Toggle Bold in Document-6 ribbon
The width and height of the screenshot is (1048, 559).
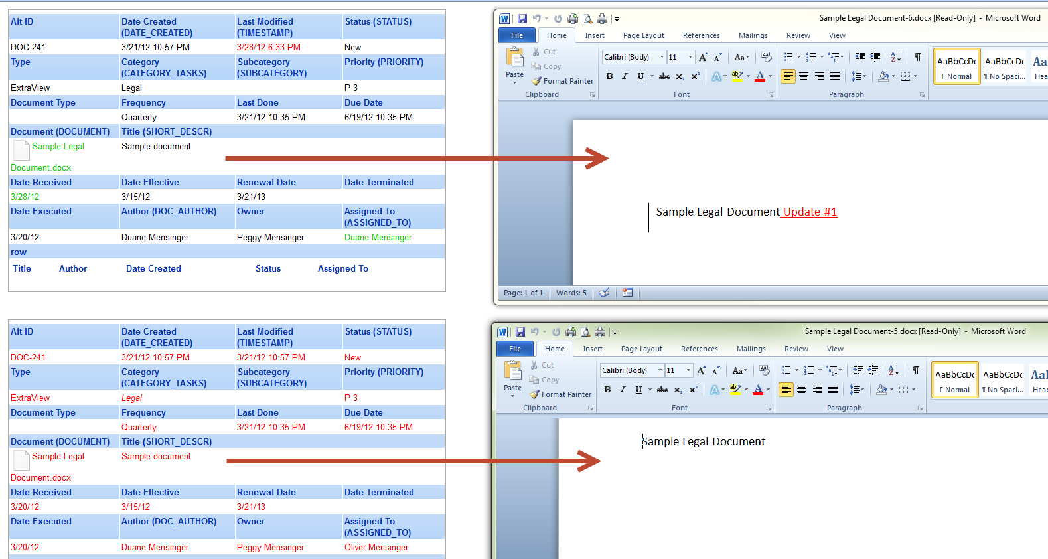click(x=609, y=76)
